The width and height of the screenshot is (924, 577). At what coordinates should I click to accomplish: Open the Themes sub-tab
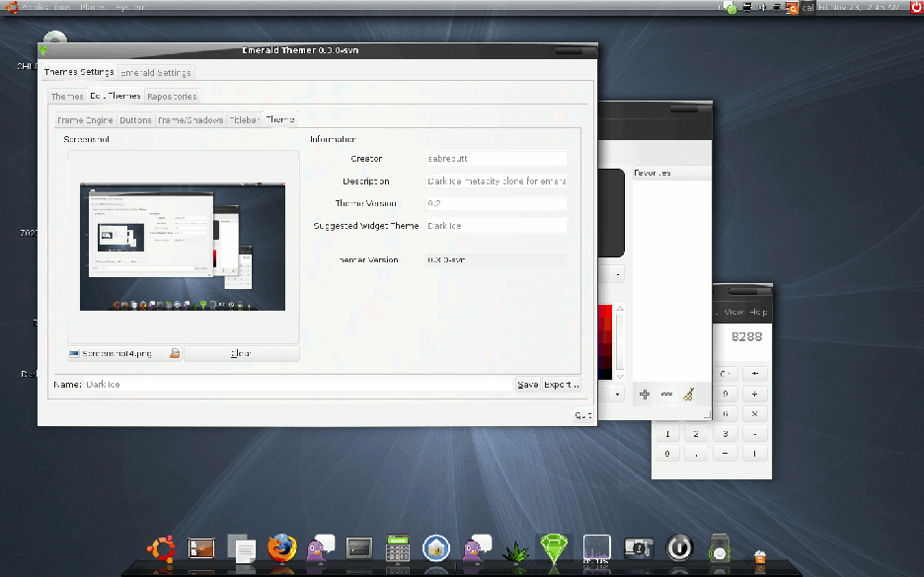click(x=66, y=96)
